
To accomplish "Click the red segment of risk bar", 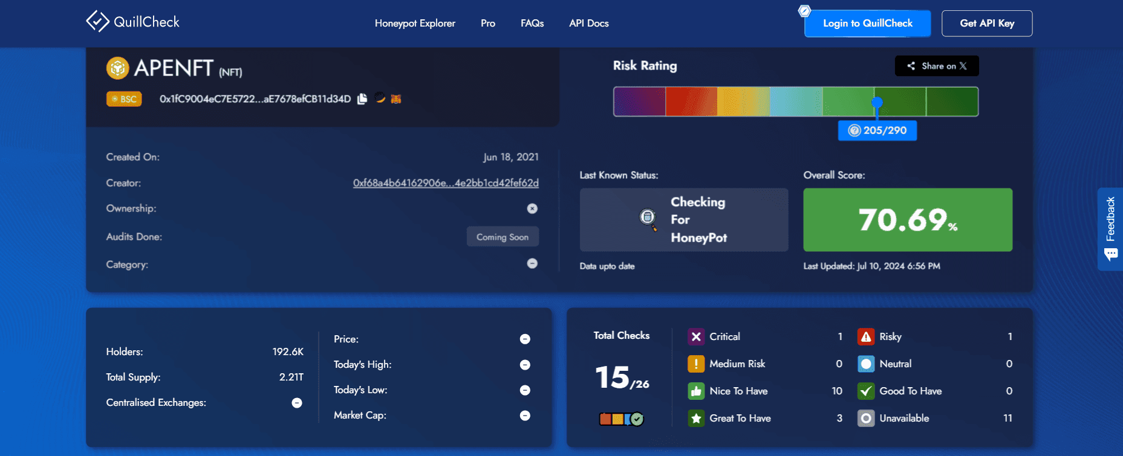I will [x=691, y=101].
